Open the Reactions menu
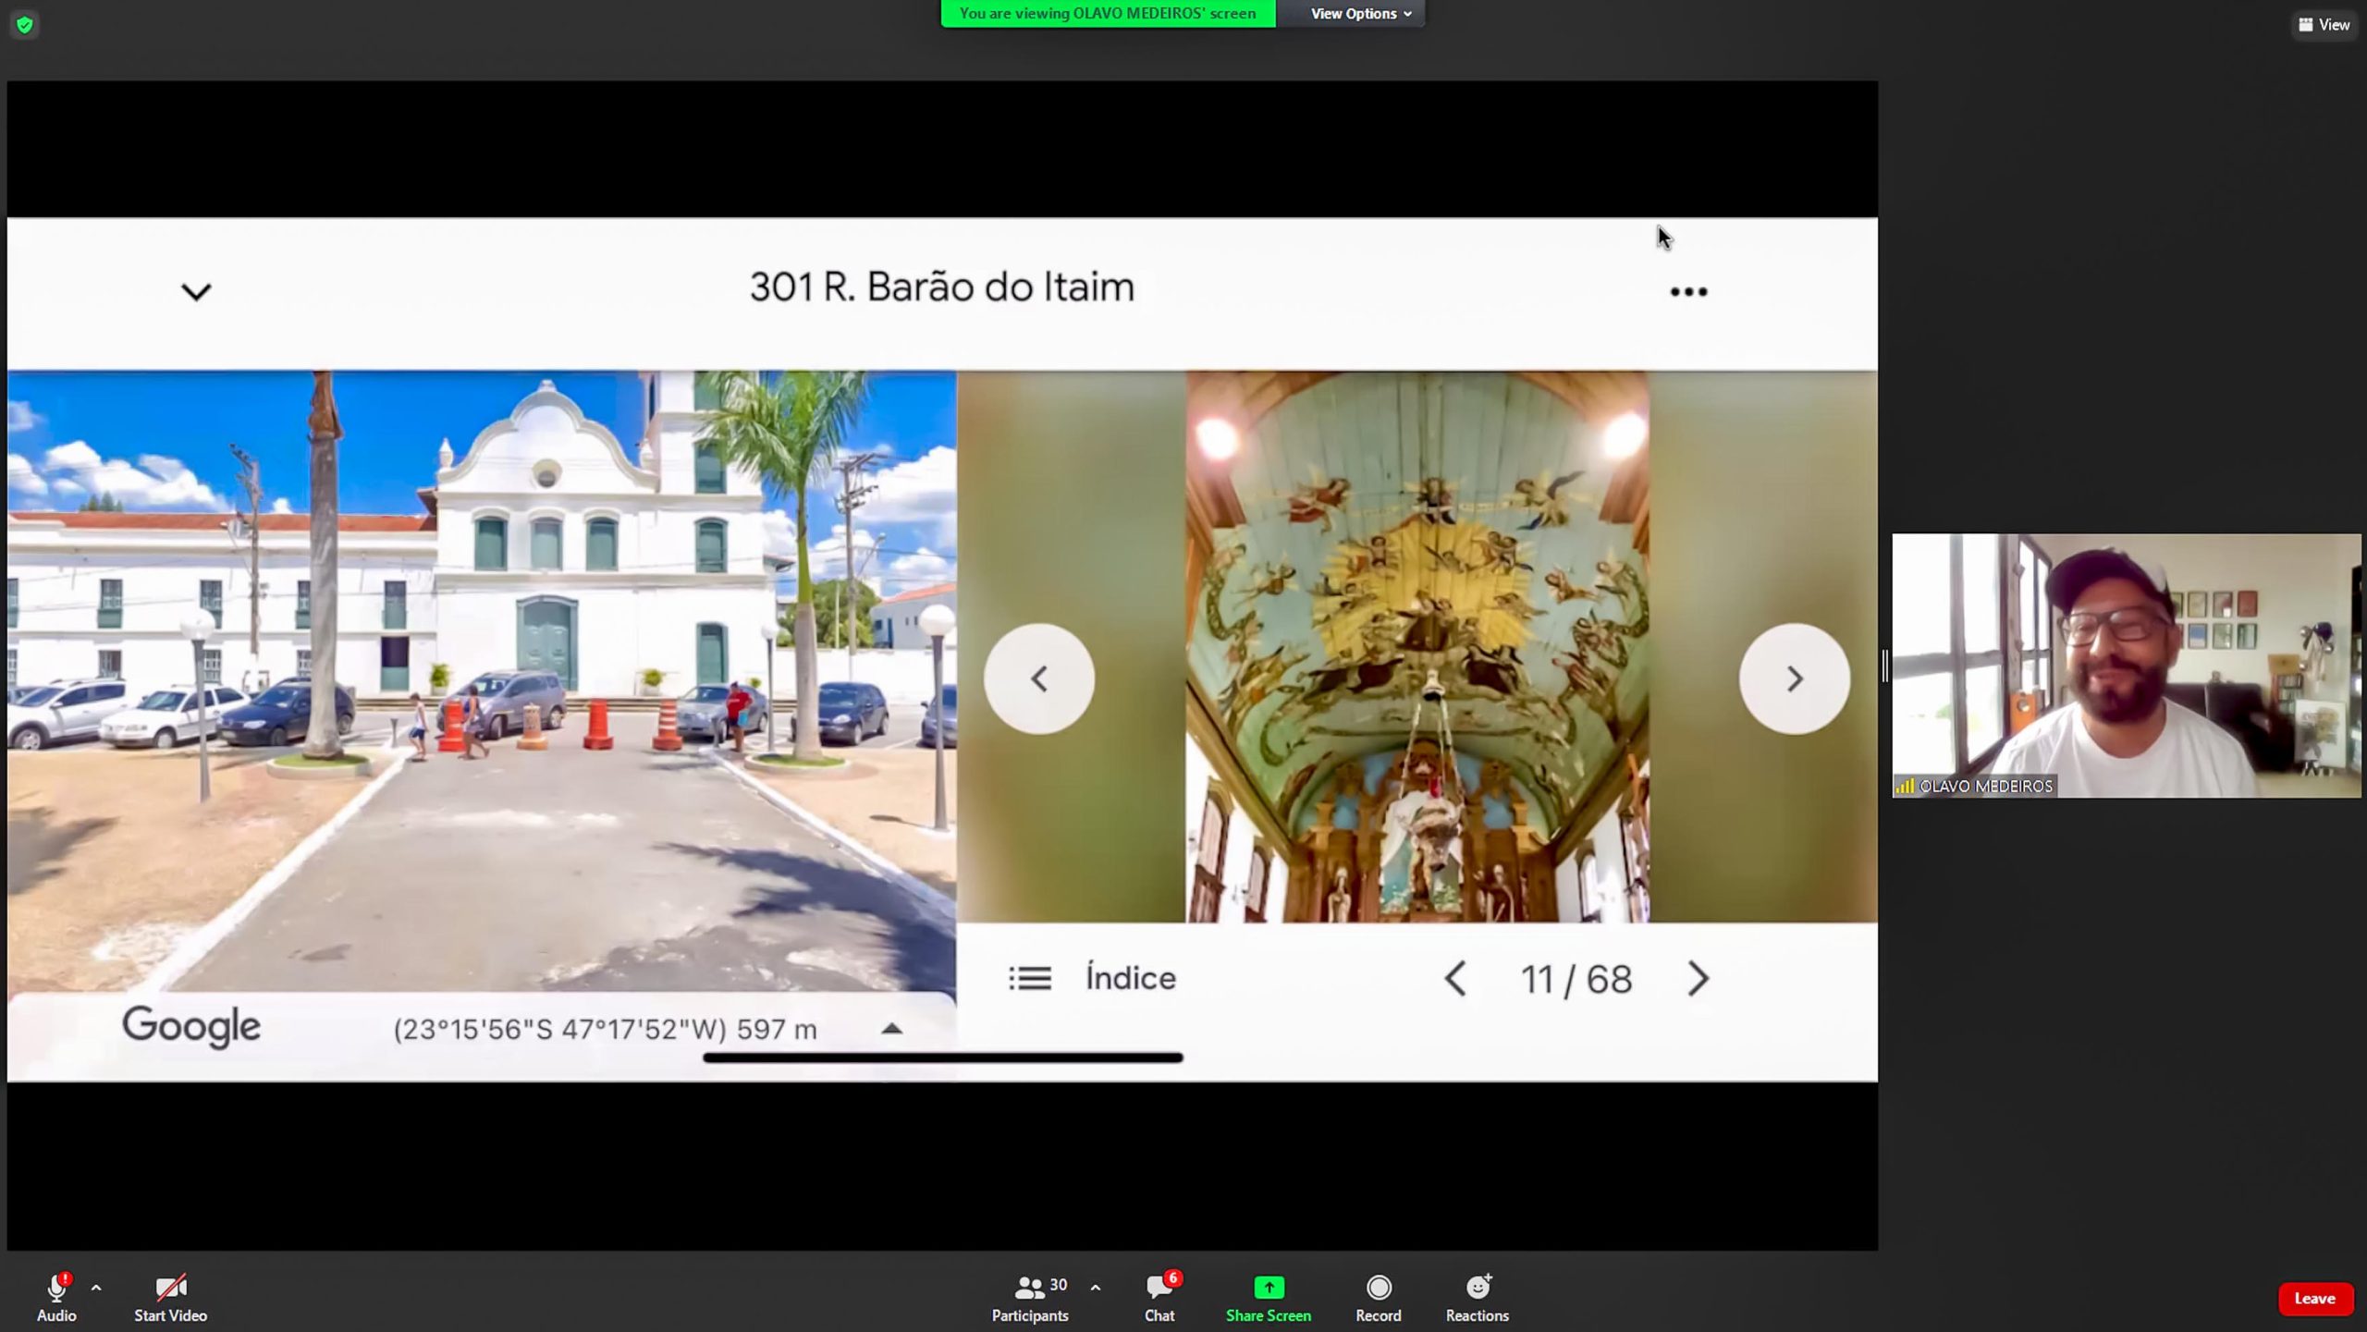The image size is (2367, 1332). [x=1477, y=1297]
